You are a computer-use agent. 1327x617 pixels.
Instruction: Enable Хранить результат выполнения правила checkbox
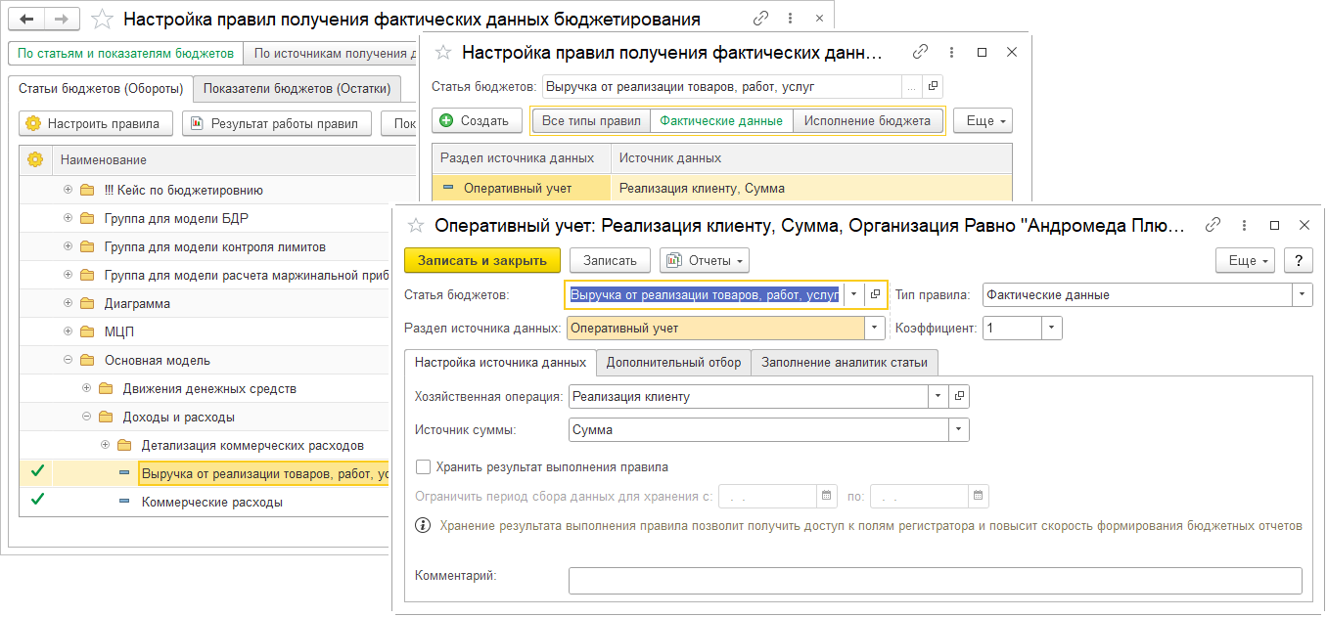423,467
